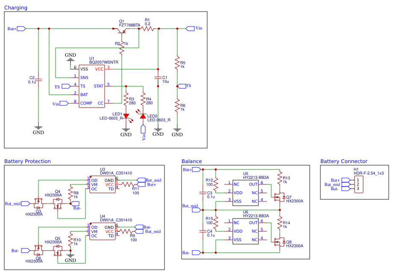
Task: Select the H1 header connector symbol
Action: point(359,184)
